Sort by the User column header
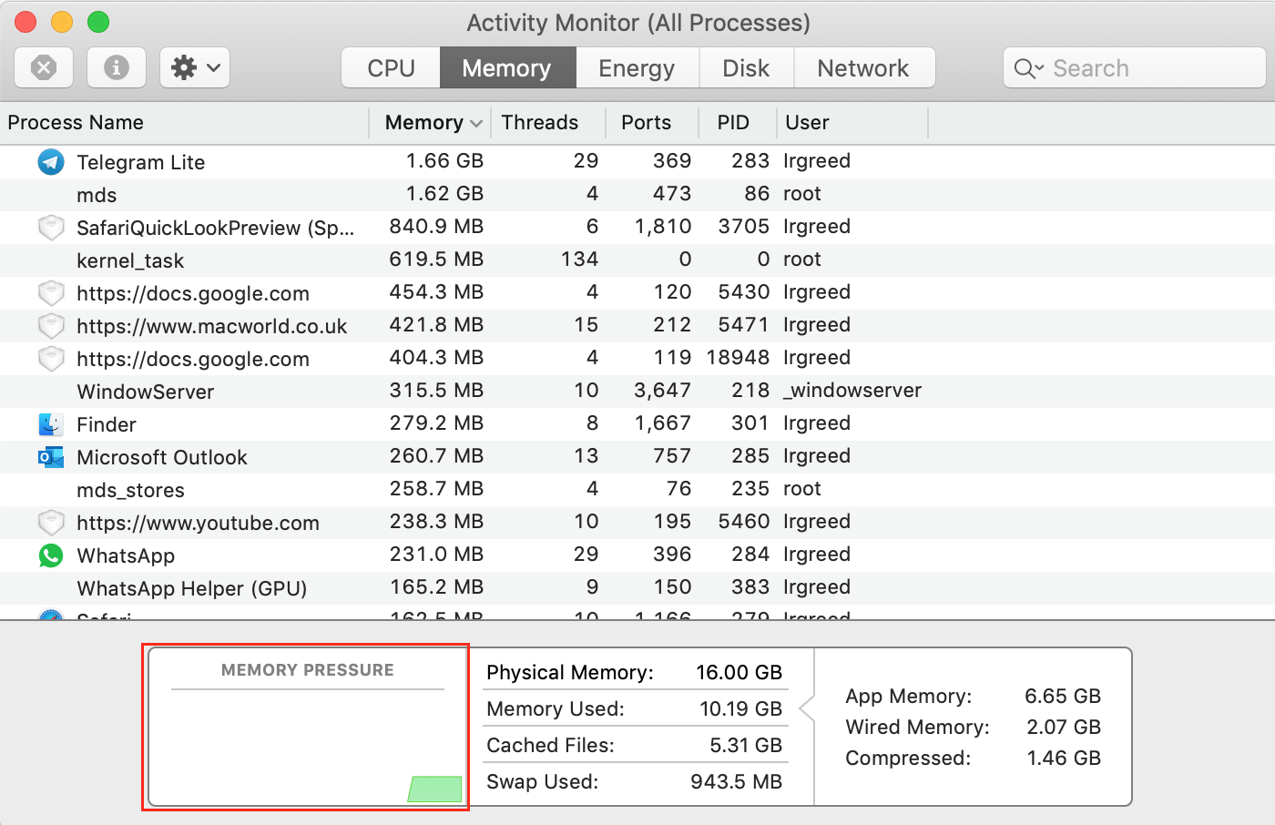Screen dimensions: 1275x825 (x=852, y=122)
